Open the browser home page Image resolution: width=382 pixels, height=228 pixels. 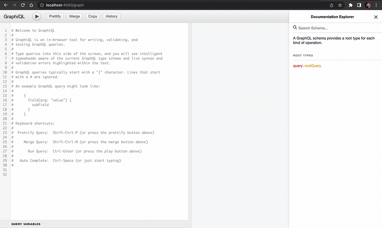31,5
